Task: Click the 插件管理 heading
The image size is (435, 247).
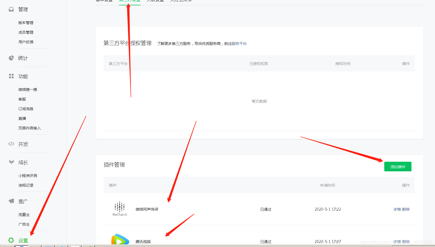Action: pos(114,165)
